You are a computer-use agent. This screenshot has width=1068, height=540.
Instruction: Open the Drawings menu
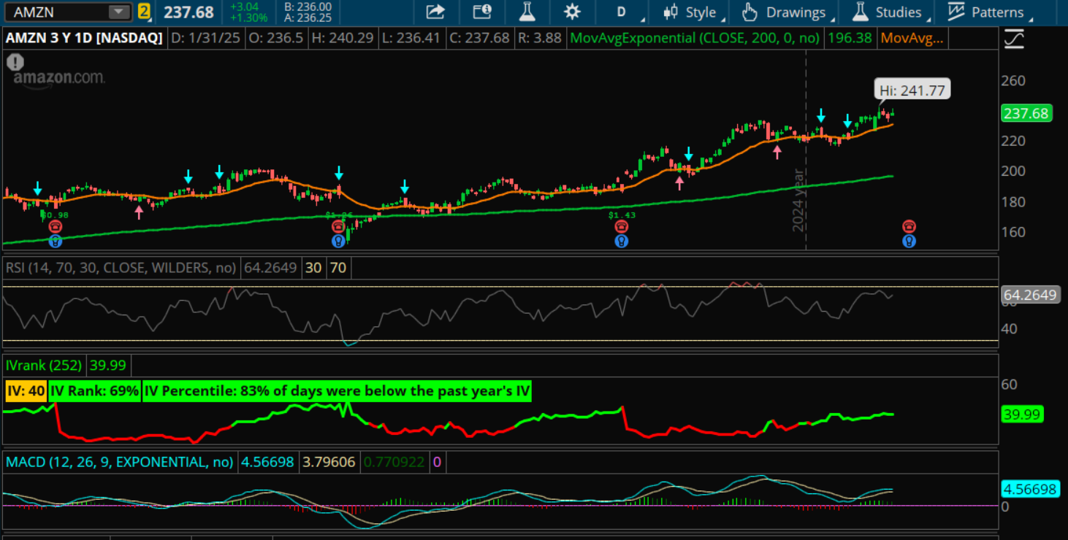(787, 12)
